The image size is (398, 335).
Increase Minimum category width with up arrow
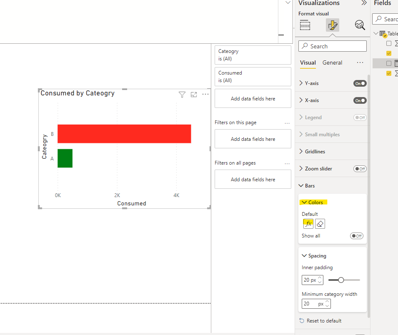328,302
